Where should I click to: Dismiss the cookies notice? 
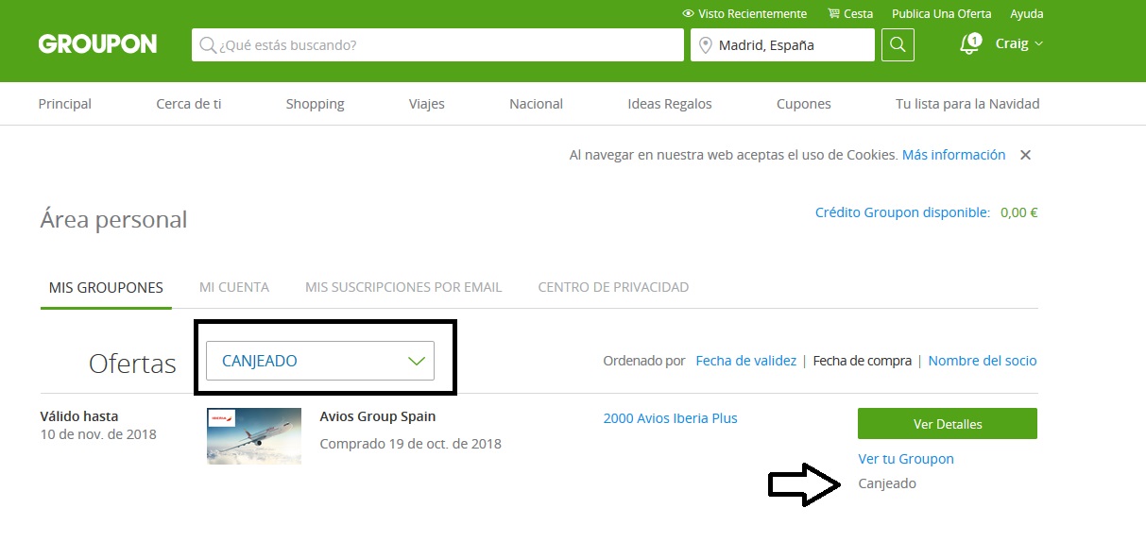1025,155
